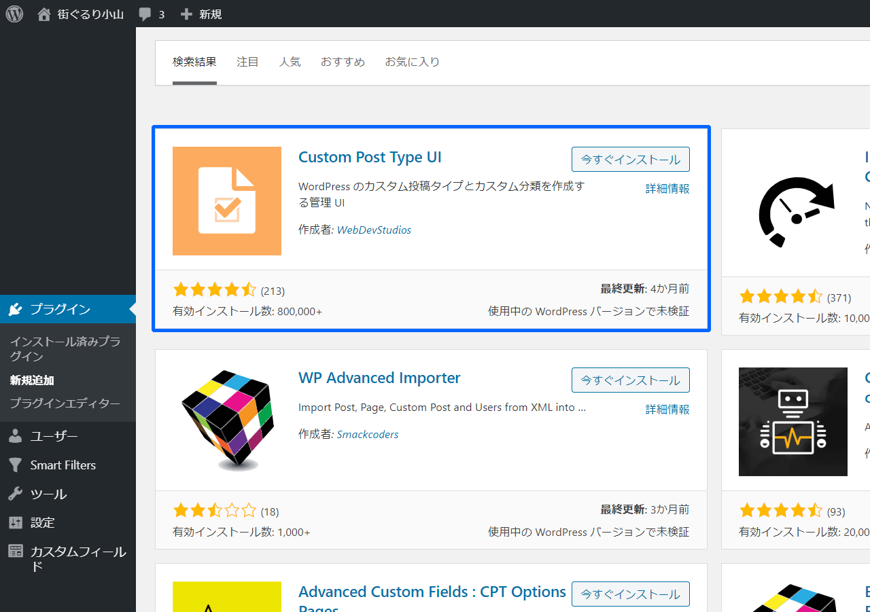
Task: Open the Smart Filters sidebar menu
Action: [x=68, y=465]
